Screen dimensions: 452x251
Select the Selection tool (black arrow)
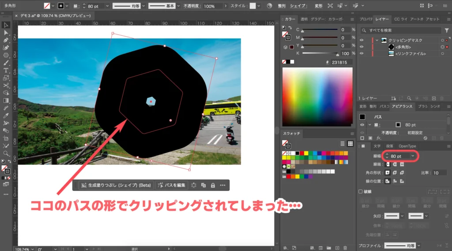6,25
